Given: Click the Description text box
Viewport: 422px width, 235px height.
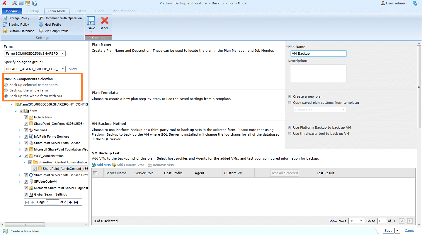Looking at the screenshot, I should pyautogui.click(x=318, y=73).
